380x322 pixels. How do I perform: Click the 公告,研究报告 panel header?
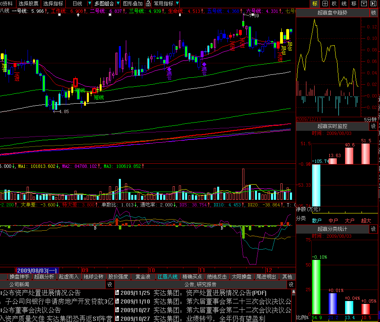coord(200,285)
